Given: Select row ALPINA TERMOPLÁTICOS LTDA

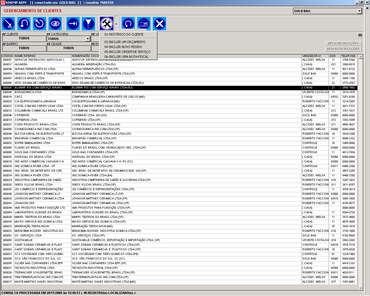Looking at the screenshot, I should 42,69.
